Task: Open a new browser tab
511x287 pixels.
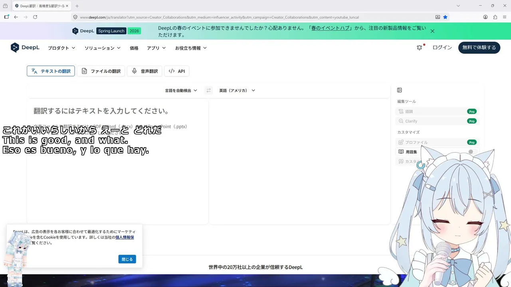Action: pos(77,6)
